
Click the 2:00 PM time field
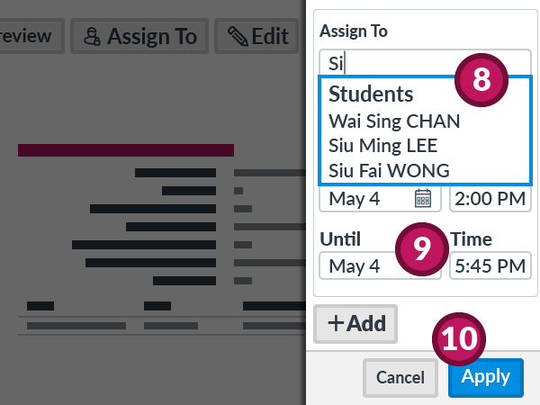[488, 198]
